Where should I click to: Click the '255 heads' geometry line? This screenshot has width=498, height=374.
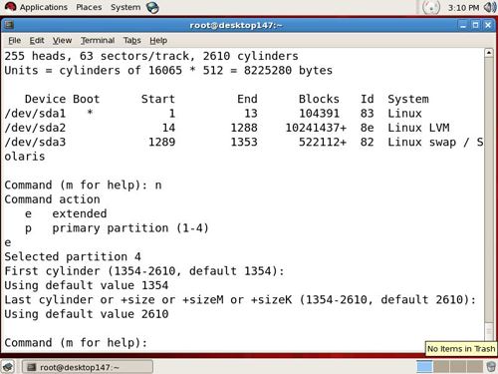pyautogui.click(x=151, y=56)
